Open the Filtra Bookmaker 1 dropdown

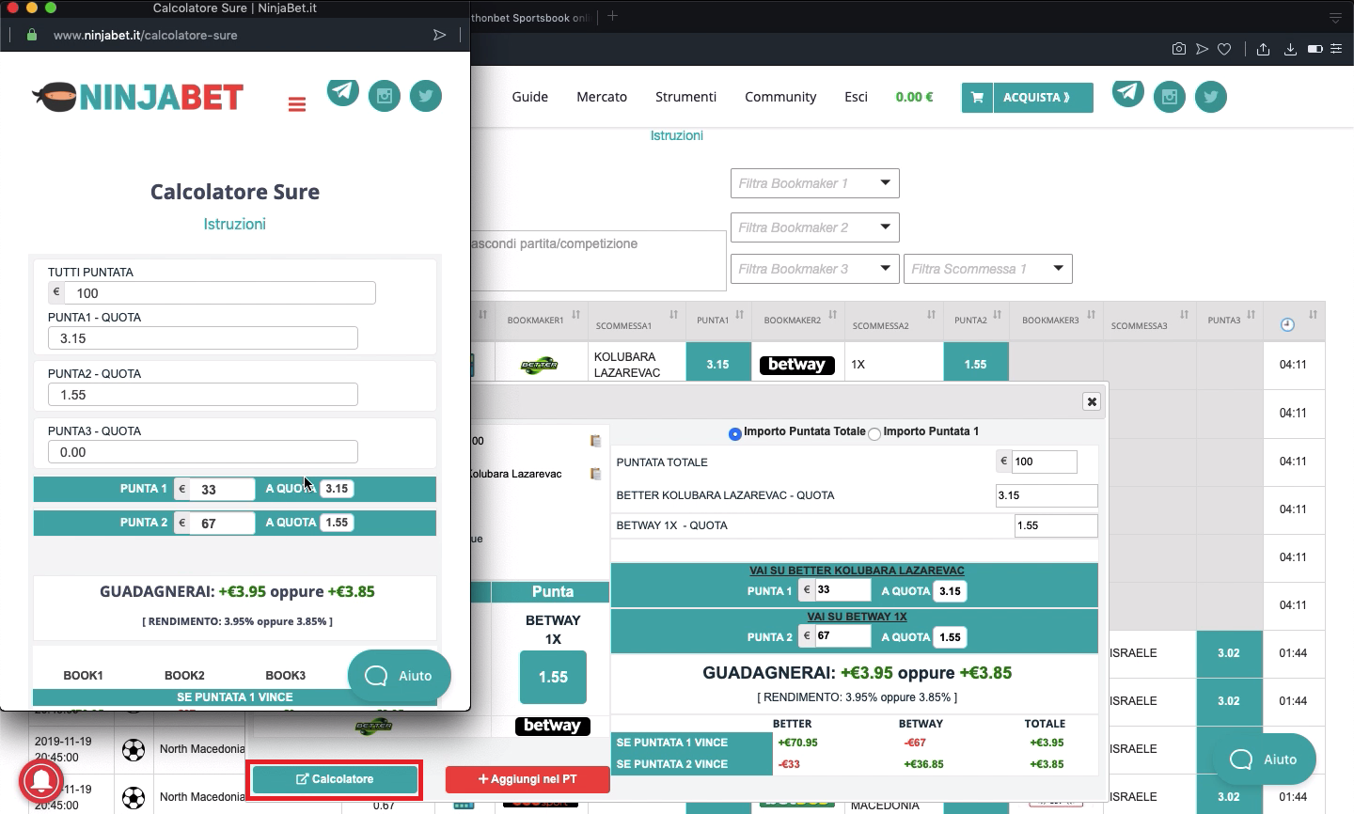click(x=815, y=183)
